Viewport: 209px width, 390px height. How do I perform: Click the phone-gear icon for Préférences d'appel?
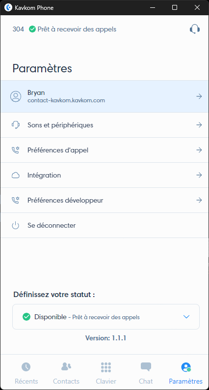[15, 150]
